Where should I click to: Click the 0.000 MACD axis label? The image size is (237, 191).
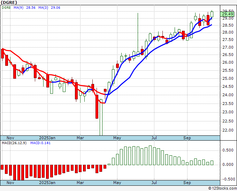[x=228, y=165]
